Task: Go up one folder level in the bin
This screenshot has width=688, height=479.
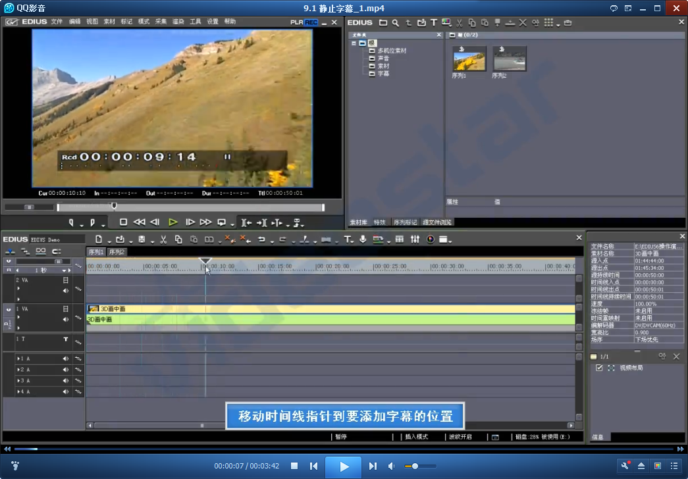Action: (x=408, y=23)
